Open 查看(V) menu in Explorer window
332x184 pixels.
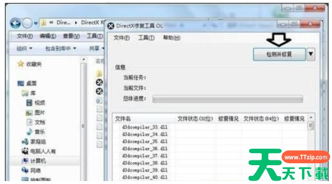[x=71, y=36]
